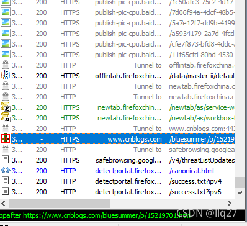Viewport: 247px width, 226px height.
Task: Click 'newtab.firefoxchin...' host in the workbox row
Action: [x=130, y=118]
